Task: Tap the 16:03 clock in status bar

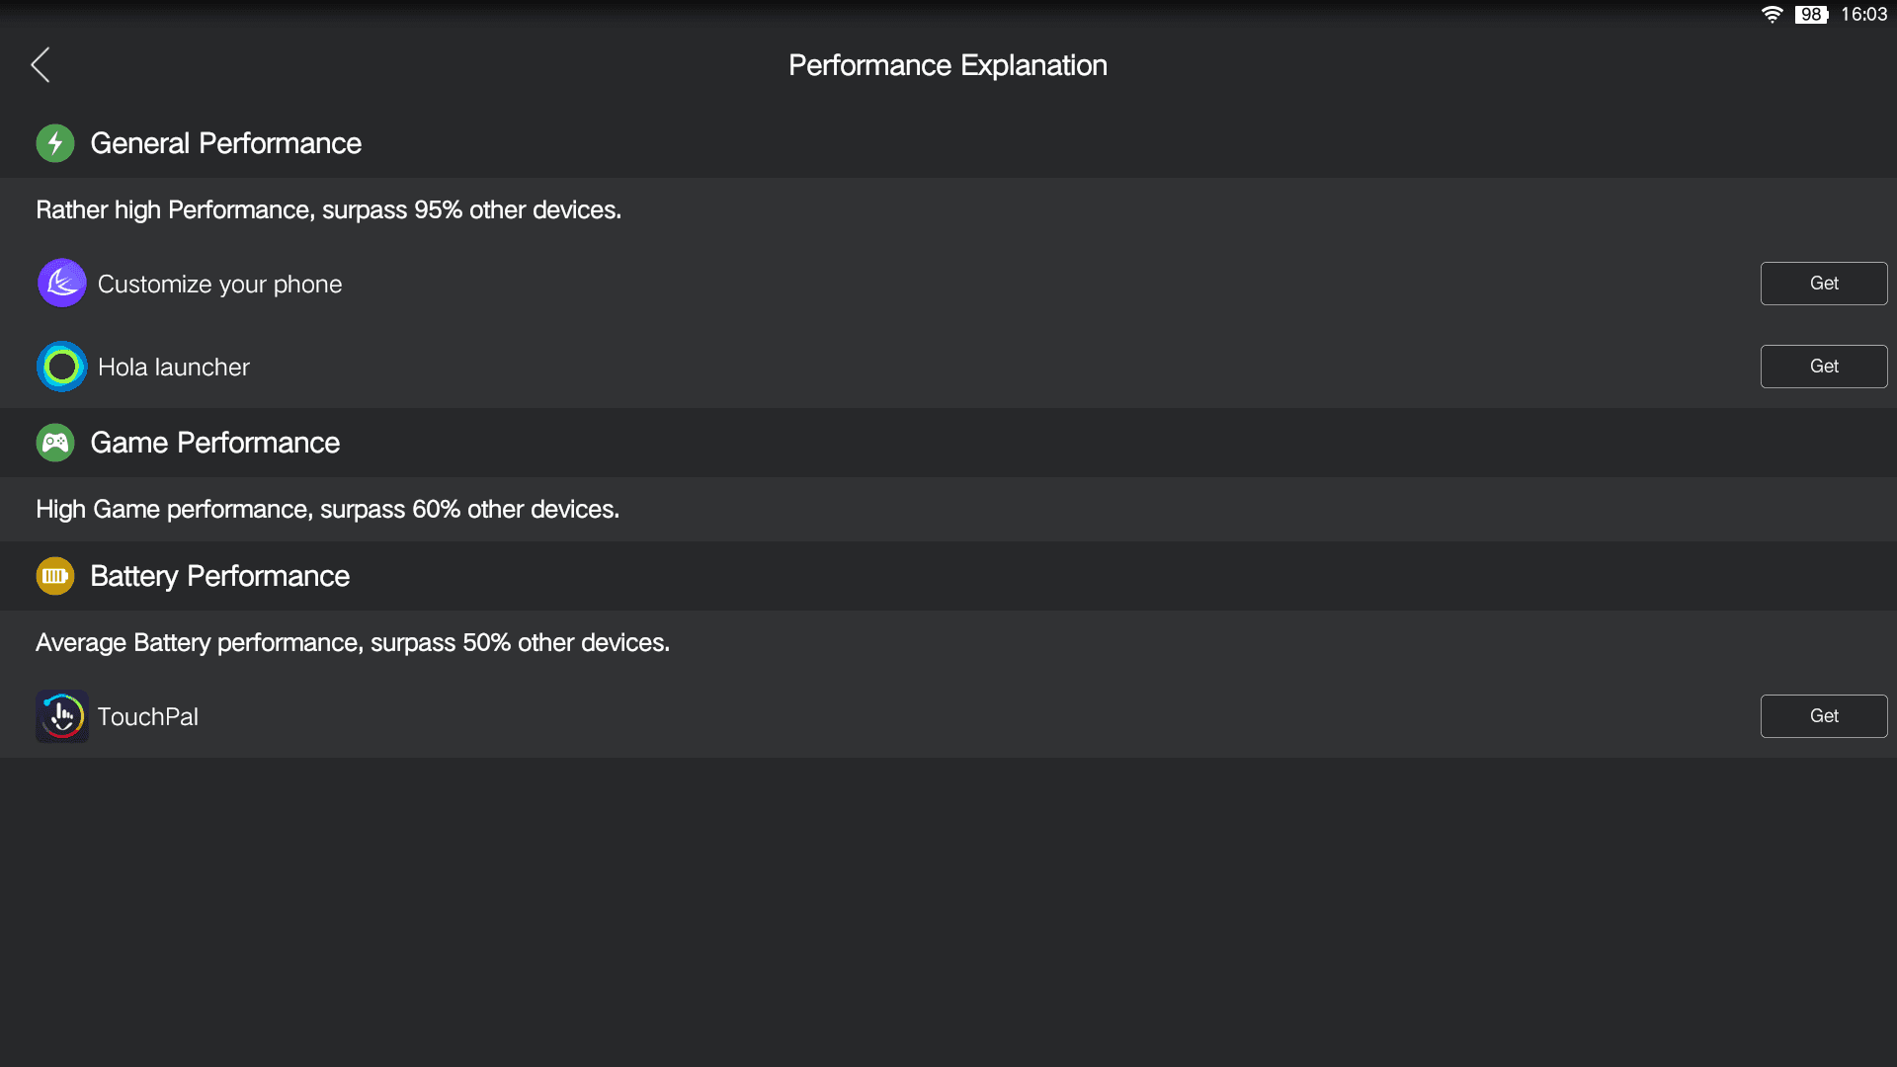Action: (1863, 15)
